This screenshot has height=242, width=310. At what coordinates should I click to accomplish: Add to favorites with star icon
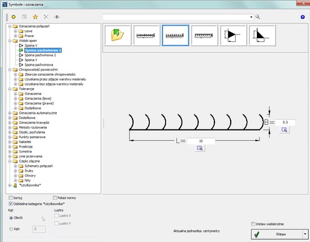click(x=35, y=17)
